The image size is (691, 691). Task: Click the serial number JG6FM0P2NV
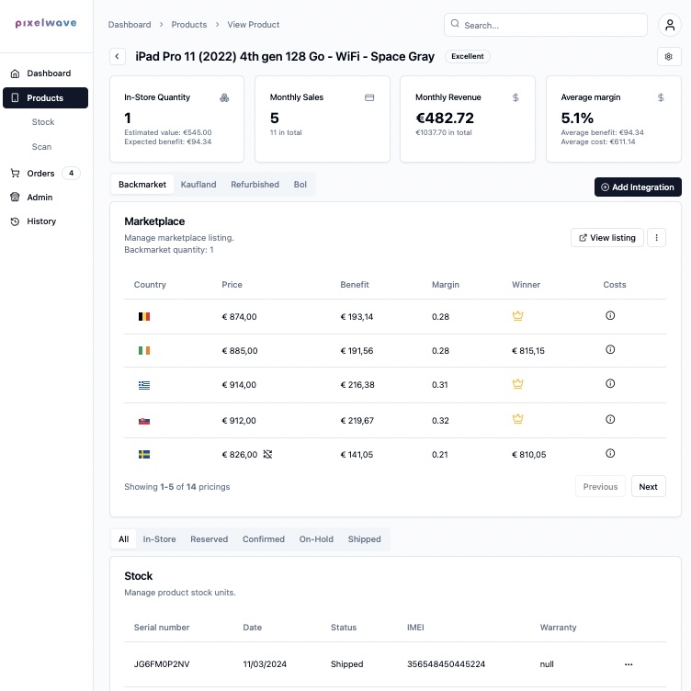[162, 664]
